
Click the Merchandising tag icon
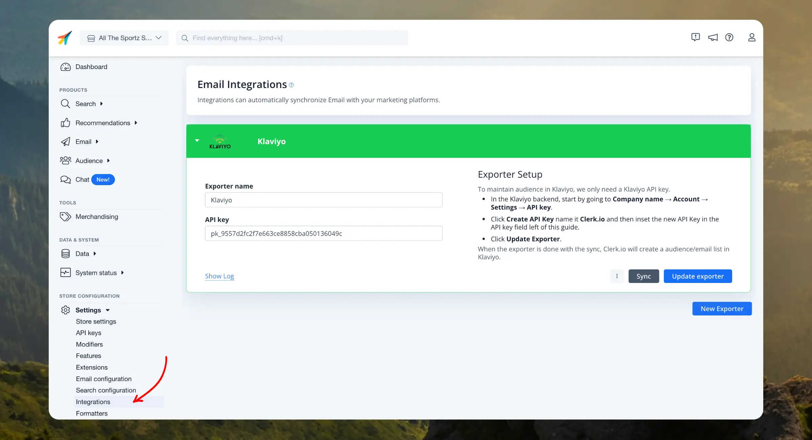click(65, 217)
